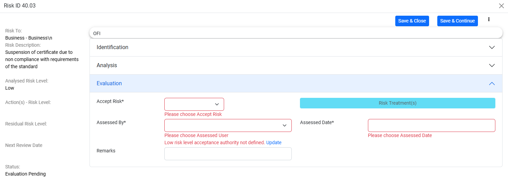The width and height of the screenshot is (508, 180).
Task: Close the Risk ID 40.03 dialog
Action: tap(501, 6)
